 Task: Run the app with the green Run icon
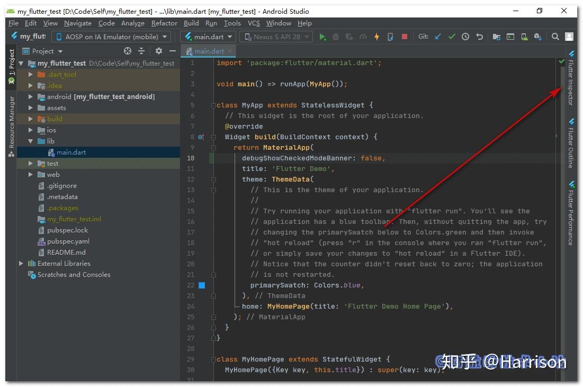[322, 37]
